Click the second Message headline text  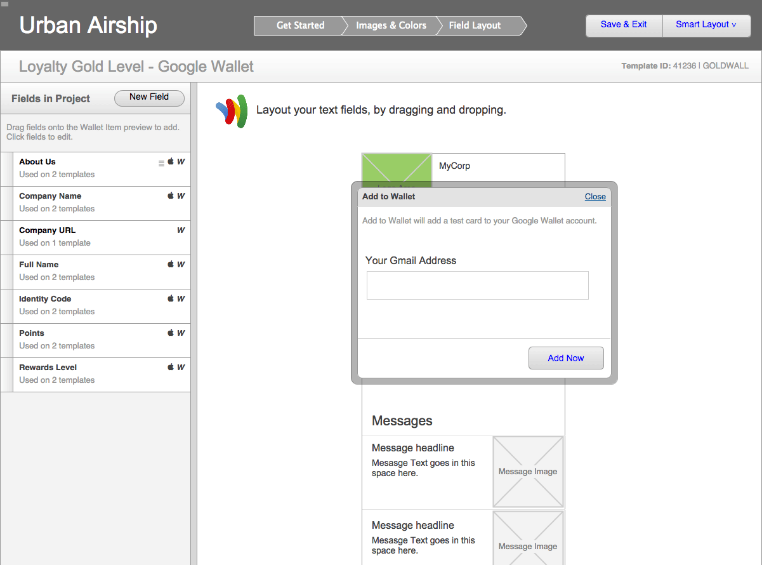(413, 526)
